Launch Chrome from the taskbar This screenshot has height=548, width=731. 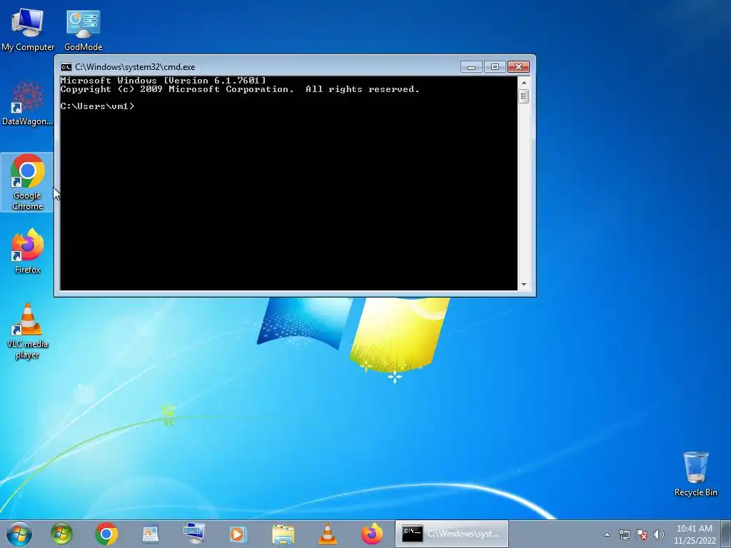[x=106, y=534]
